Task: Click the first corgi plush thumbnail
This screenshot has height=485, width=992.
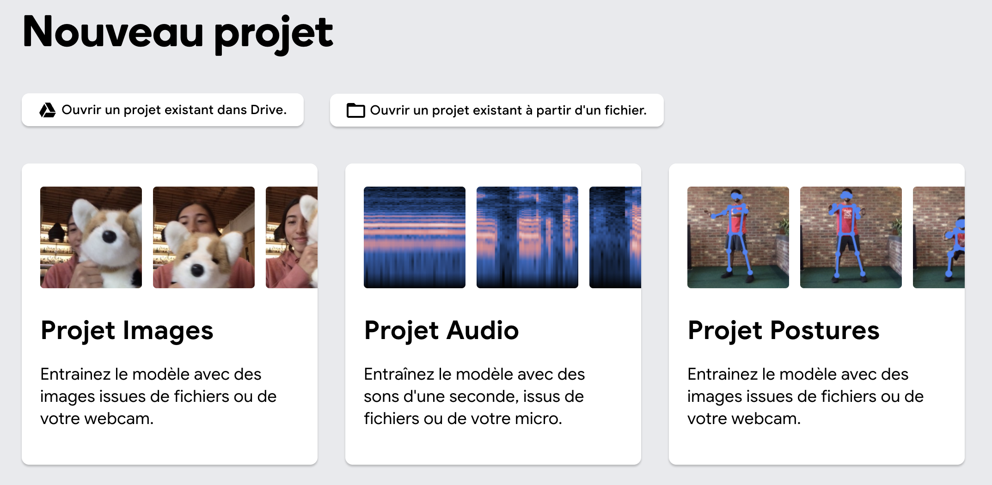Action: pyautogui.click(x=91, y=237)
